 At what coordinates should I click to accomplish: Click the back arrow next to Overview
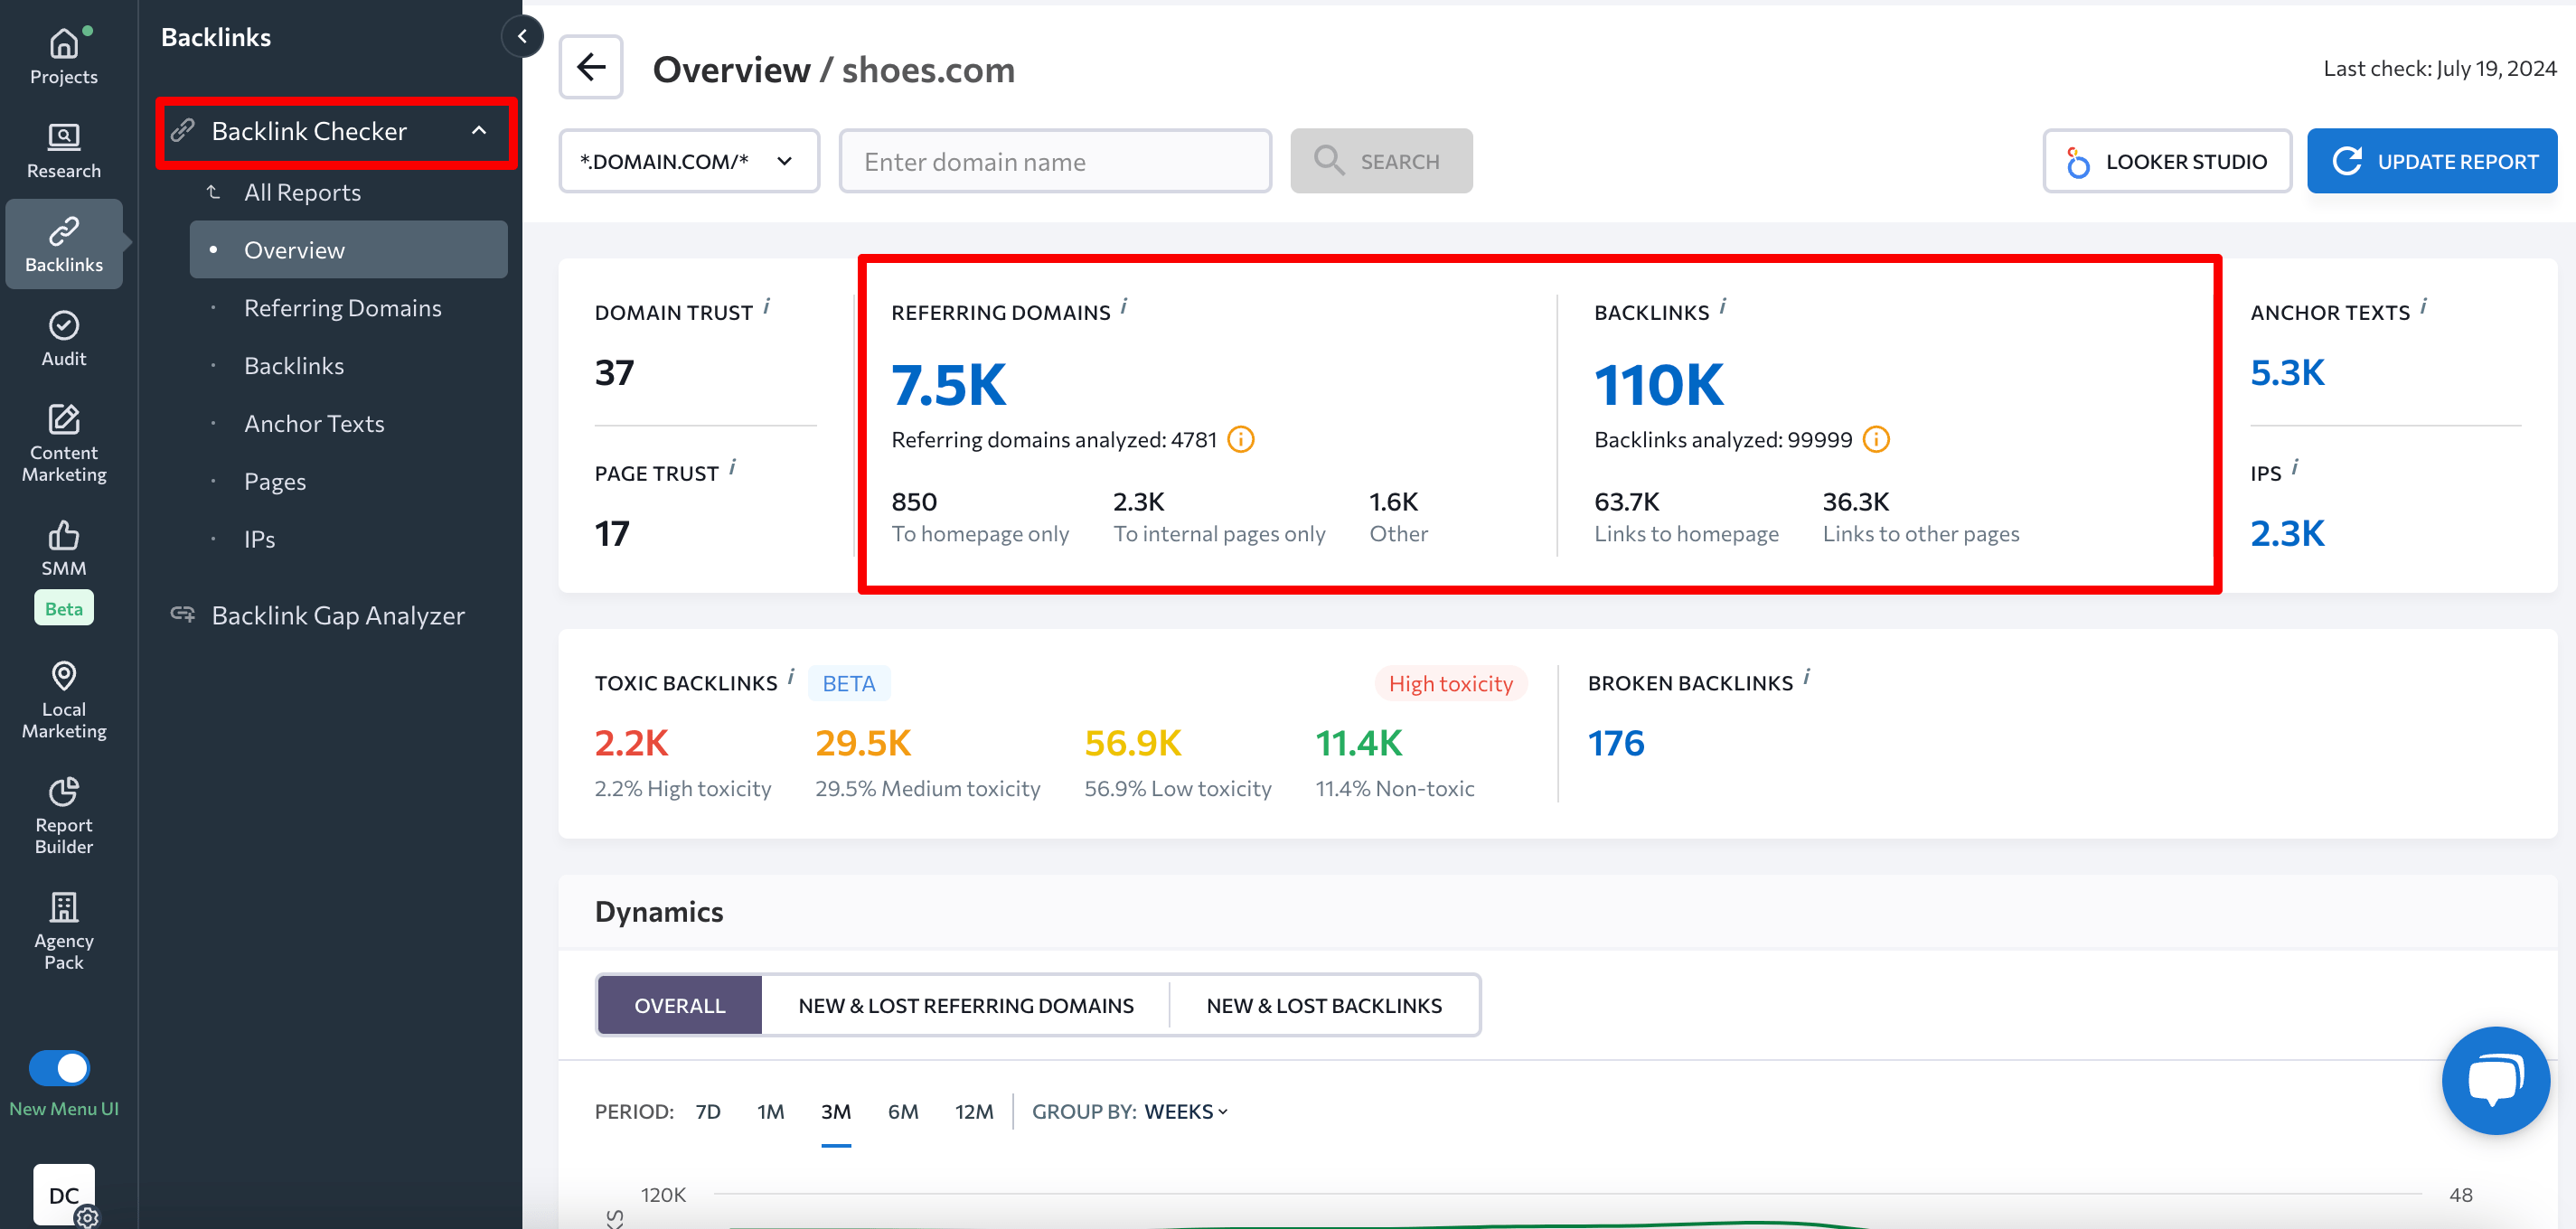pos(591,68)
